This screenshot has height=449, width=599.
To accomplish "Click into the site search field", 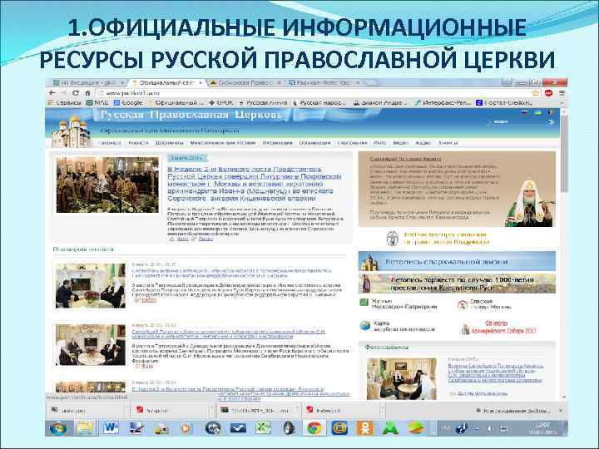I will point(516,122).
